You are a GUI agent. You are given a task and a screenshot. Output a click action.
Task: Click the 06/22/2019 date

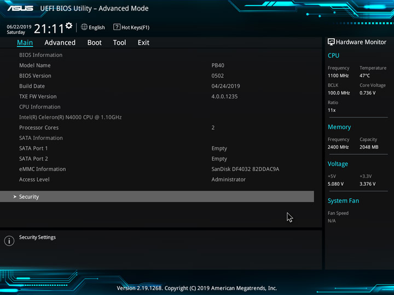pos(19,27)
